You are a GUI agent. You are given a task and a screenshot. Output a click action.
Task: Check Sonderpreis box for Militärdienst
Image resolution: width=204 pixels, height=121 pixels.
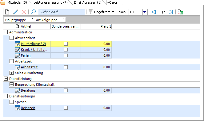[66, 44]
